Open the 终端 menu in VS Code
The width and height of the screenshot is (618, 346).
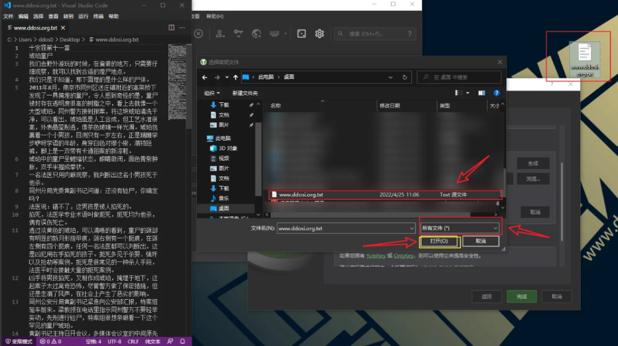98,17
